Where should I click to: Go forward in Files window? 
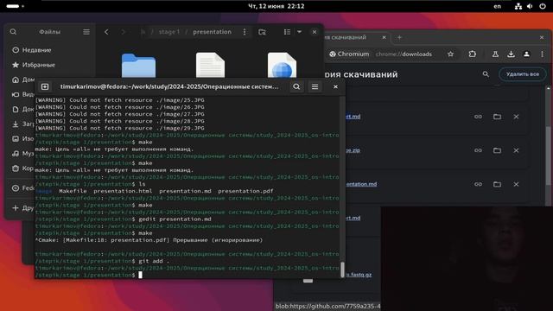tap(123, 32)
